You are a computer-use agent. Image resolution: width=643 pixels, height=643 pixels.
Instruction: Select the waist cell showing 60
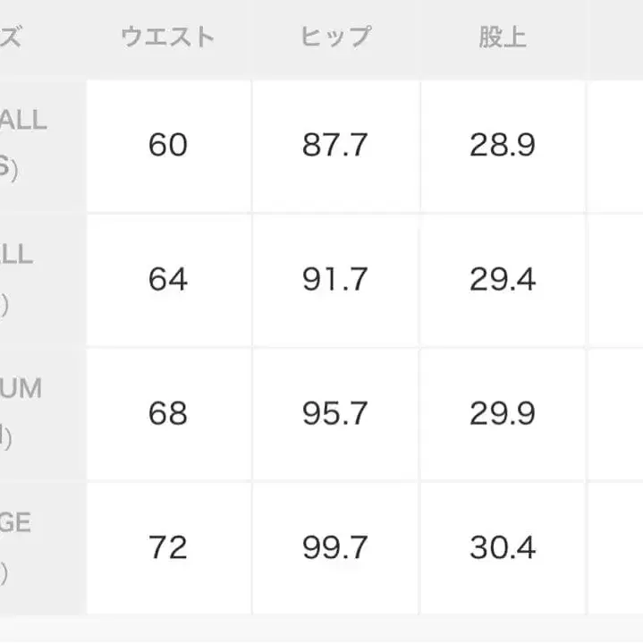(168, 145)
